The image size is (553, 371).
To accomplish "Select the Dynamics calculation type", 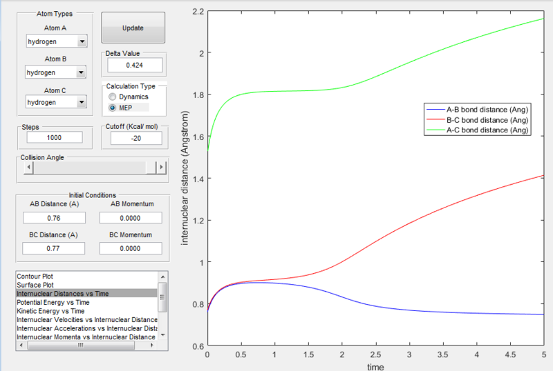I will tap(129, 97).
